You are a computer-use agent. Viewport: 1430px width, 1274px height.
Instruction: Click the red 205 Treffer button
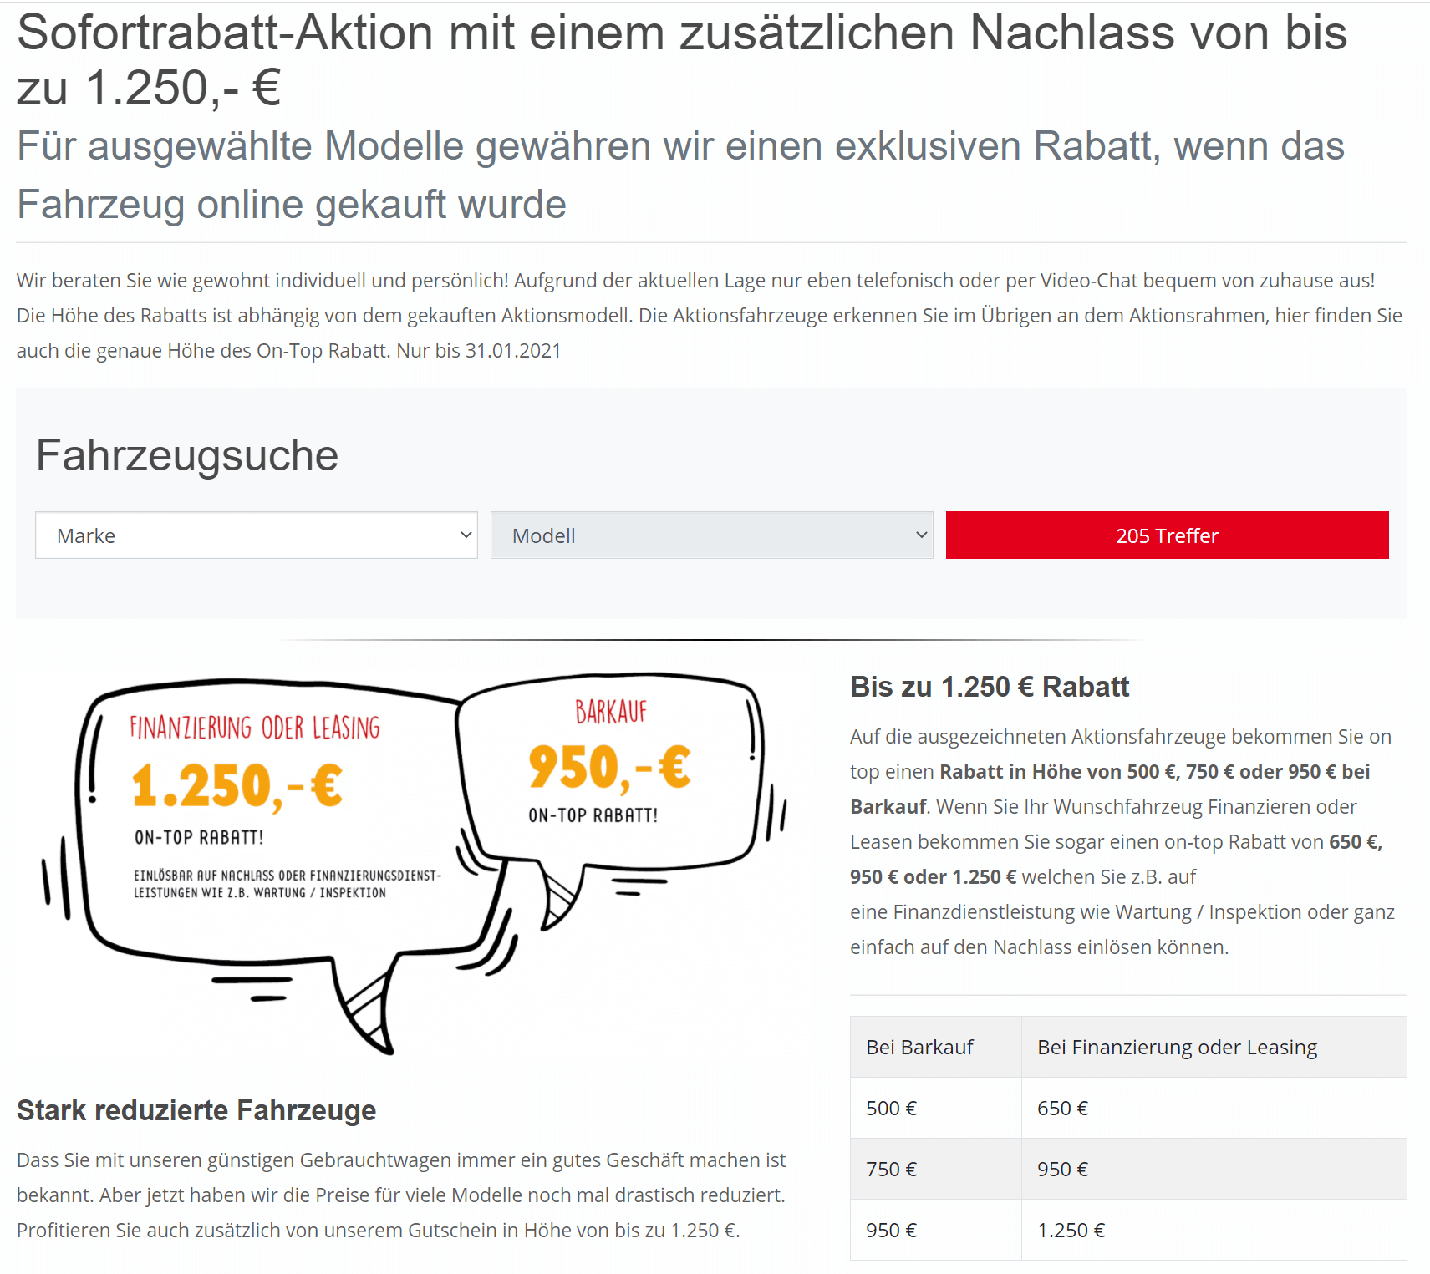click(x=1167, y=535)
